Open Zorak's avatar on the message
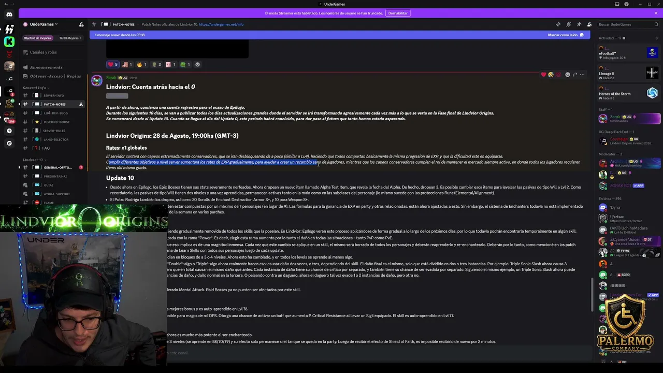The image size is (663, 373). click(x=97, y=80)
